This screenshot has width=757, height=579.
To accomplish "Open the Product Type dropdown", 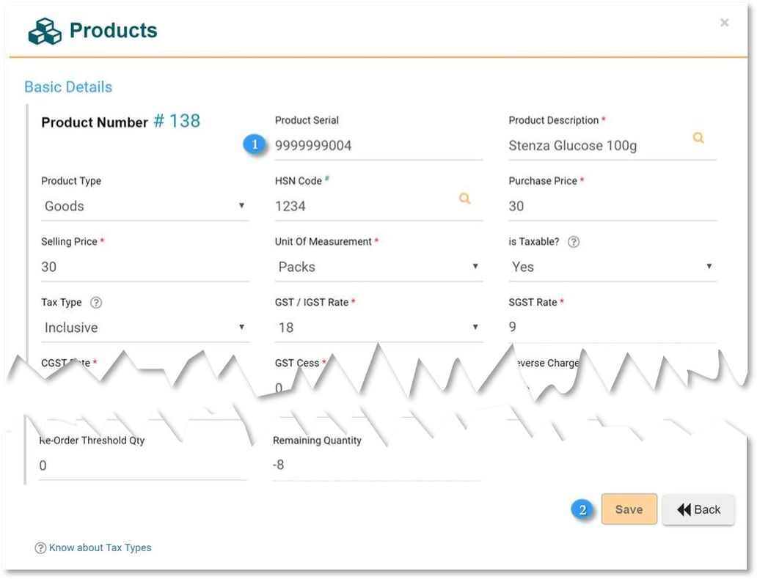I will click(241, 206).
